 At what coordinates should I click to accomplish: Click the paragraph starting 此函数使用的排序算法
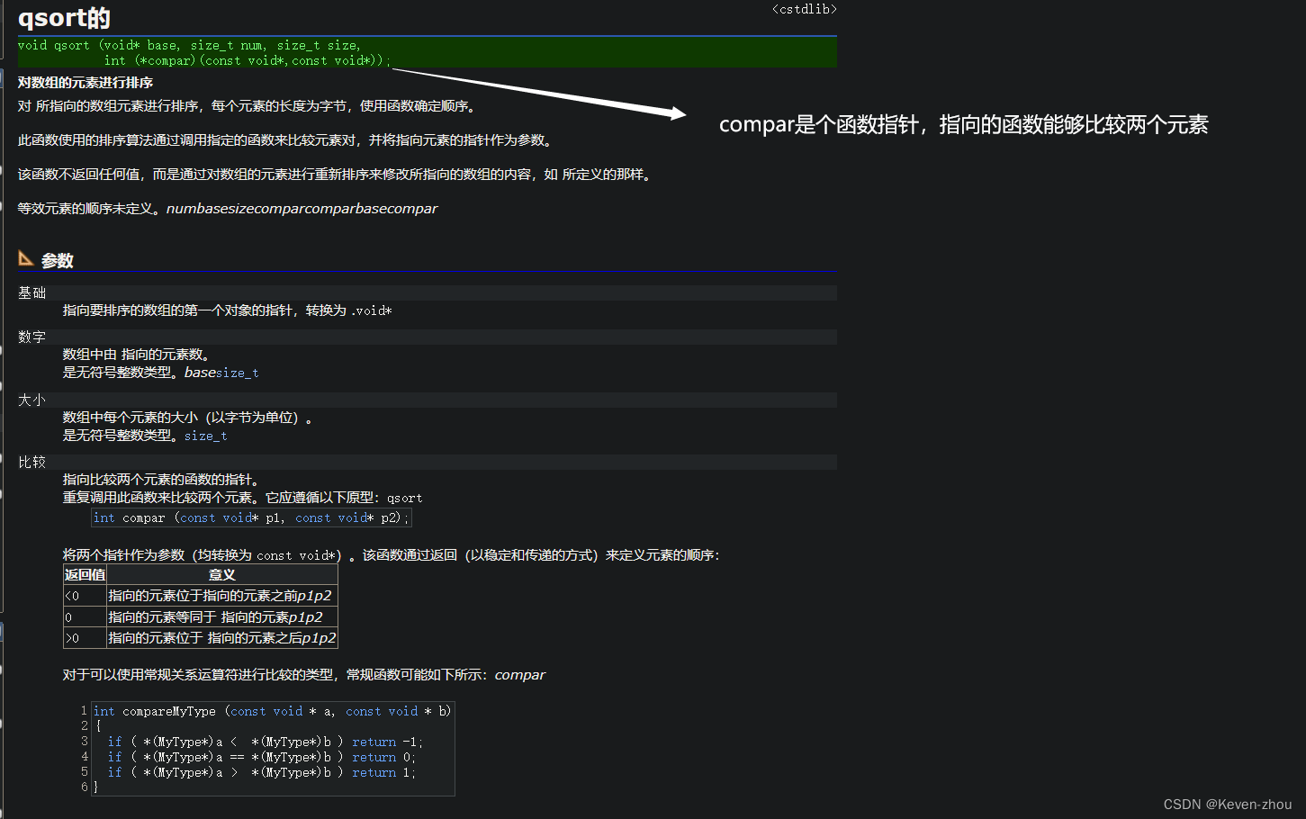(285, 140)
